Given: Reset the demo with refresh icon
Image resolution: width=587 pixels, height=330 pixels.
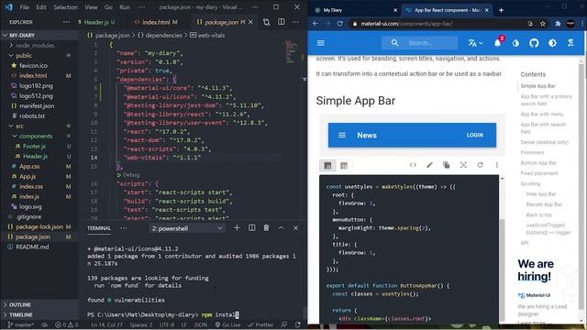Looking at the screenshot, I should pyautogui.click(x=480, y=165).
